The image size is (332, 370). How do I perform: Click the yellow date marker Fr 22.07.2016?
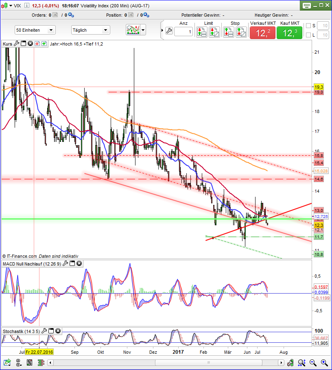[39, 352]
